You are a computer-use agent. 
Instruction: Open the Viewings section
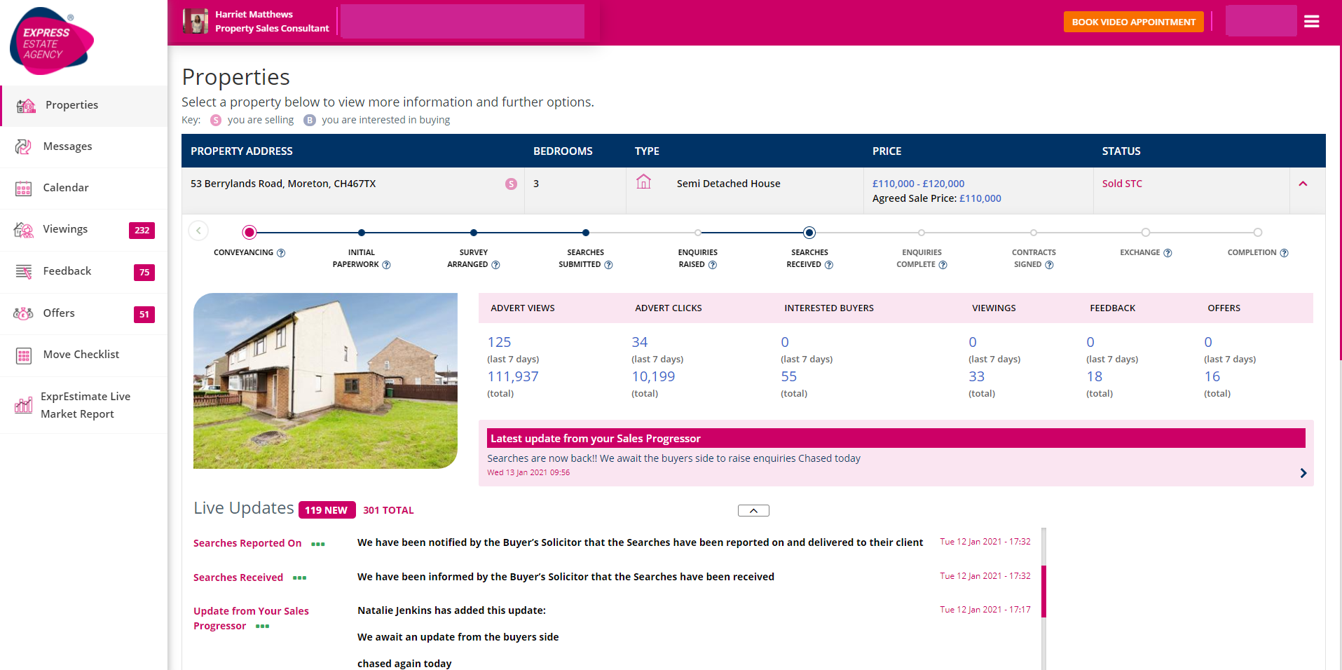(84, 229)
